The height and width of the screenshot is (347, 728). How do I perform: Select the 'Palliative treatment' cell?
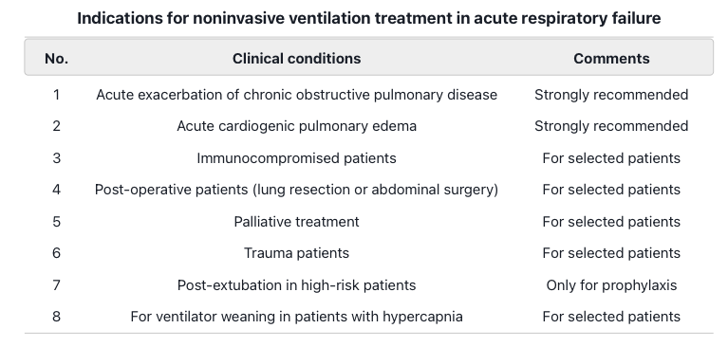coord(296,221)
